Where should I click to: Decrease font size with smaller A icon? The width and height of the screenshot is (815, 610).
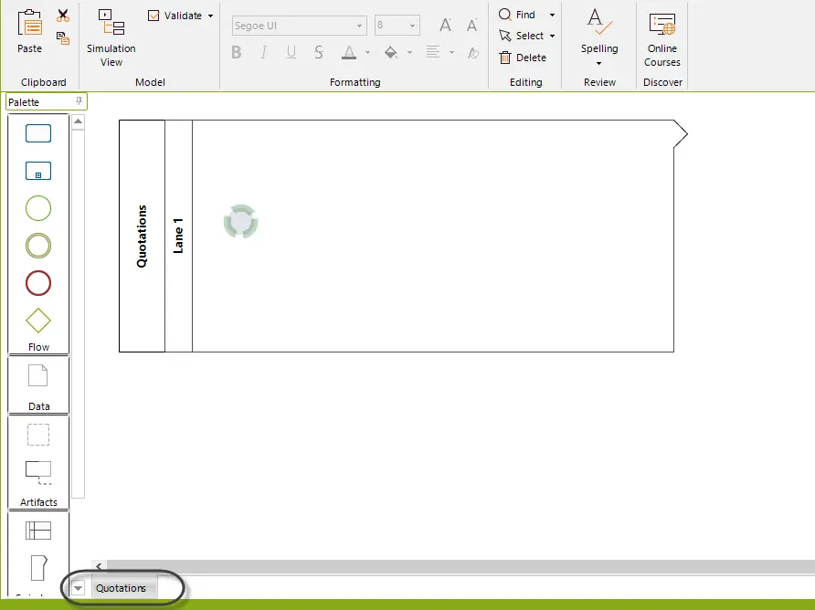tap(472, 25)
